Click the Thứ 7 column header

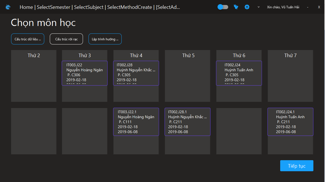coord(290,55)
